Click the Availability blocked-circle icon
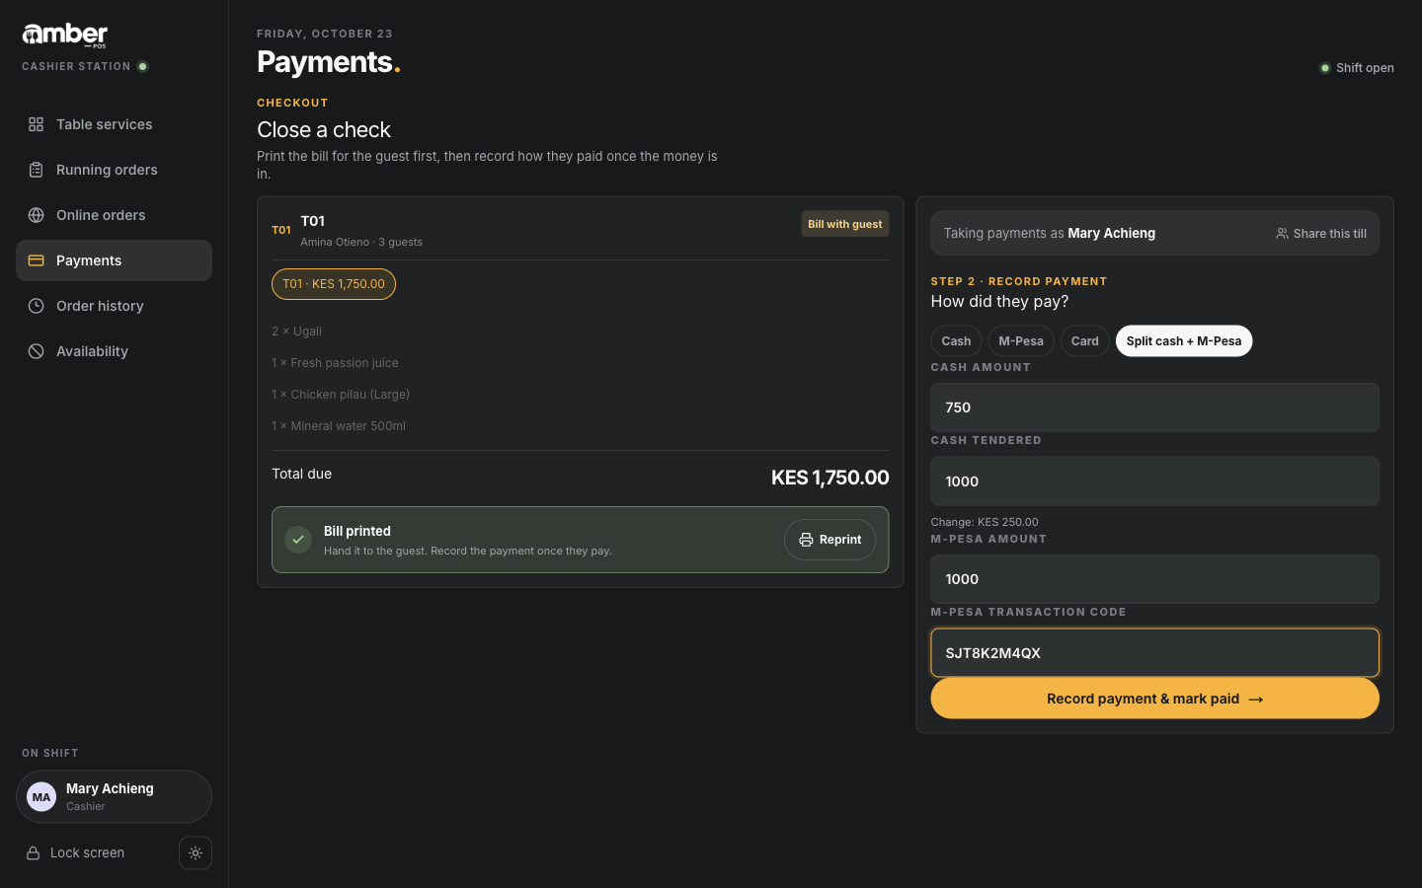Image resolution: width=1422 pixels, height=888 pixels. click(36, 351)
